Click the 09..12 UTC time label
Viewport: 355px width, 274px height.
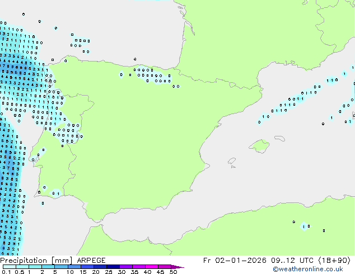(x=292, y=261)
